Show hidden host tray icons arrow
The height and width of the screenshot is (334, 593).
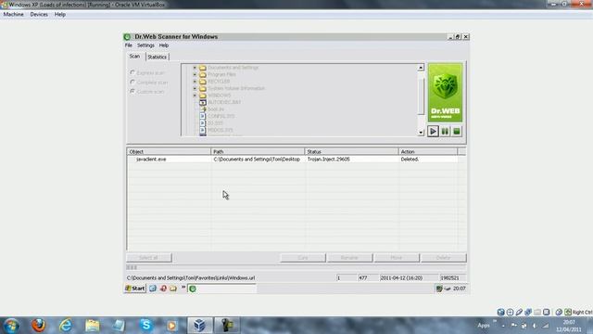[x=503, y=326]
